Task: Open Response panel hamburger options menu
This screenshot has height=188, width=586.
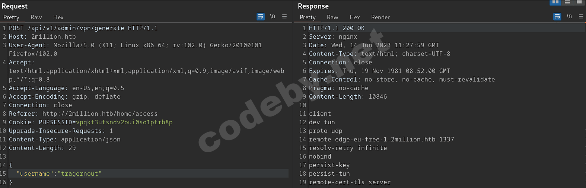Action: (x=581, y=16)
